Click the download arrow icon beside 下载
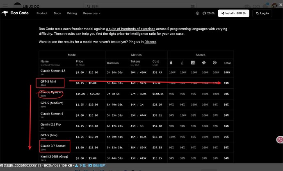This screenshot has height=171, width=283. 77,165
